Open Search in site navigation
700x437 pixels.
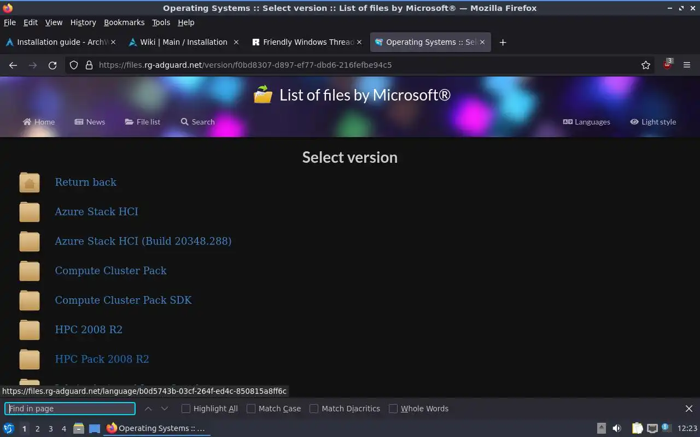(197, 122)
